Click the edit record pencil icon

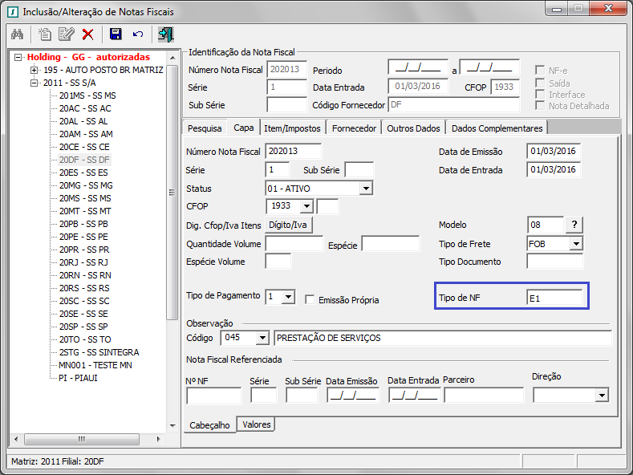pyautogui.click(x=66, y=35)
